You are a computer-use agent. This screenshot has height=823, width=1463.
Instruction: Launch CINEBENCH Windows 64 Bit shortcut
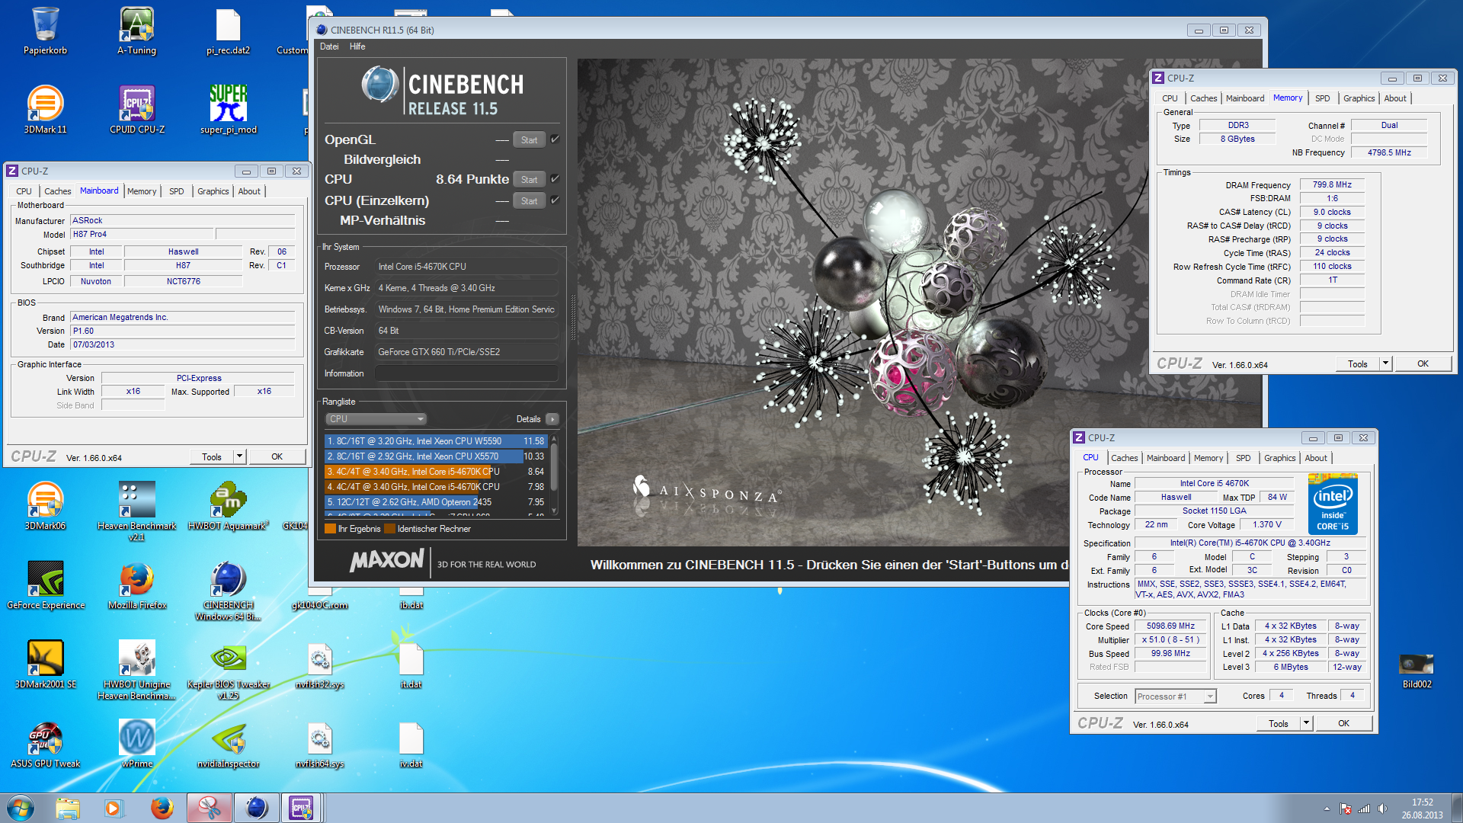click(228, 591)
